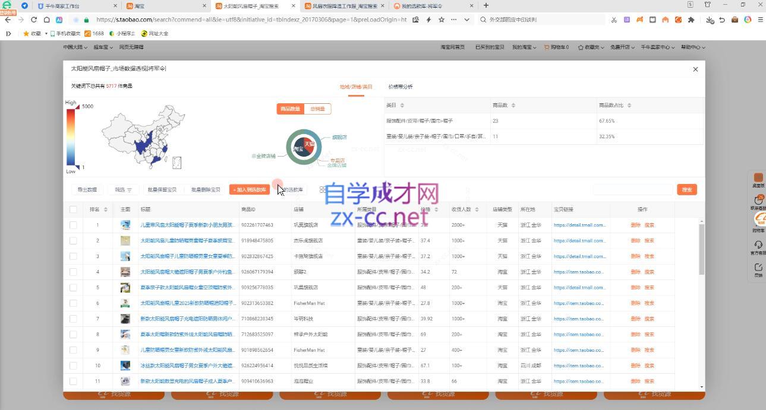Click the orange 加入到选款库 button

250,190
